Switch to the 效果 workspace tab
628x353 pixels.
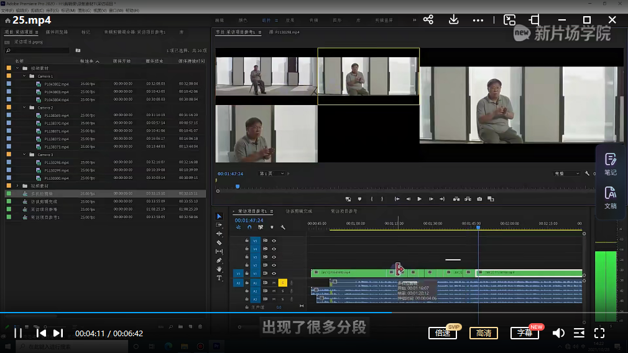pyautogui.click(x=290, y=20)
